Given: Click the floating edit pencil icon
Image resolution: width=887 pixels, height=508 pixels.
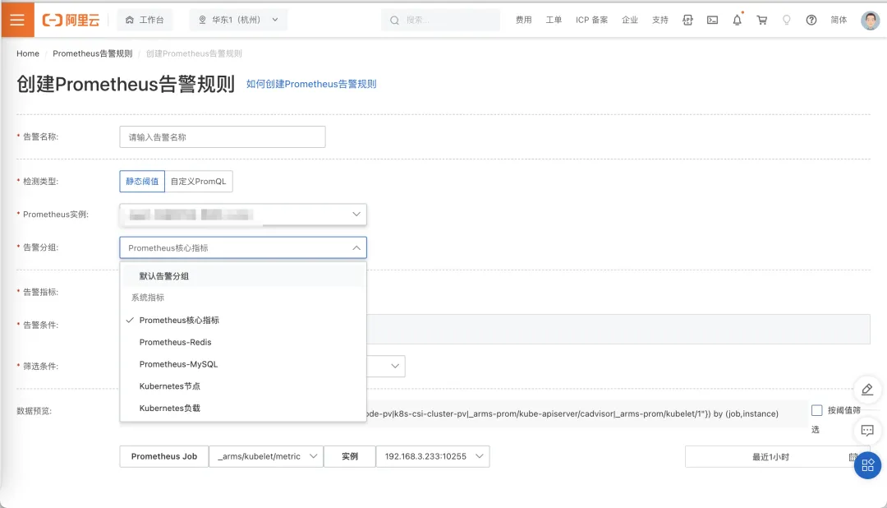Looking at the screenshot, I should pos(867,389).
